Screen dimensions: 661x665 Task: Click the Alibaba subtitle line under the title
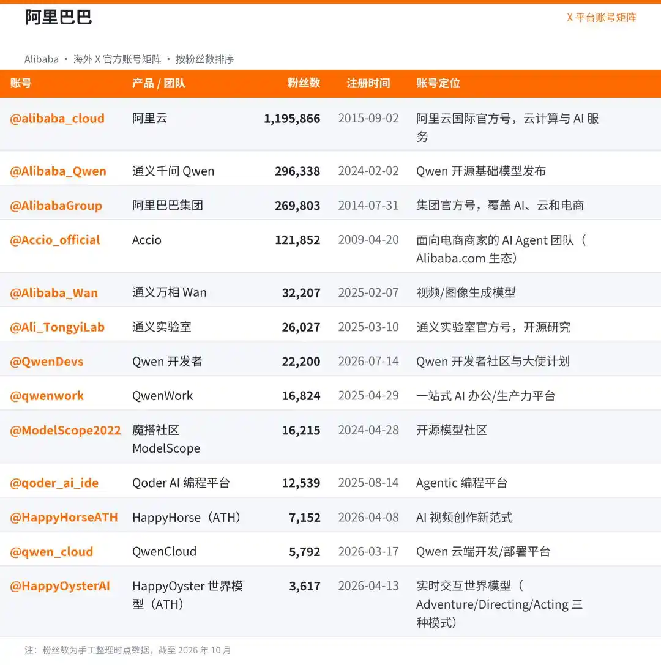129,59
